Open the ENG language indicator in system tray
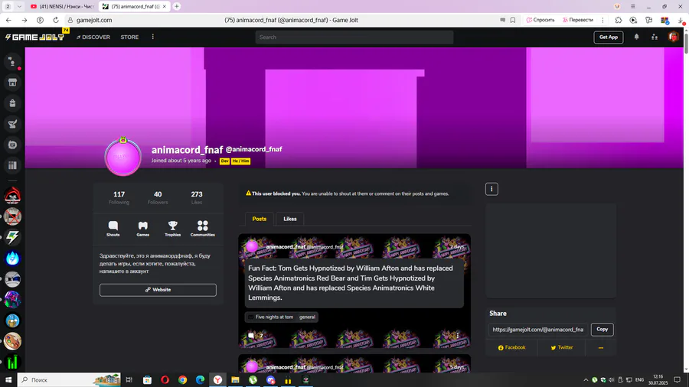This screenshot has width=689, height=387. point(639,380)
